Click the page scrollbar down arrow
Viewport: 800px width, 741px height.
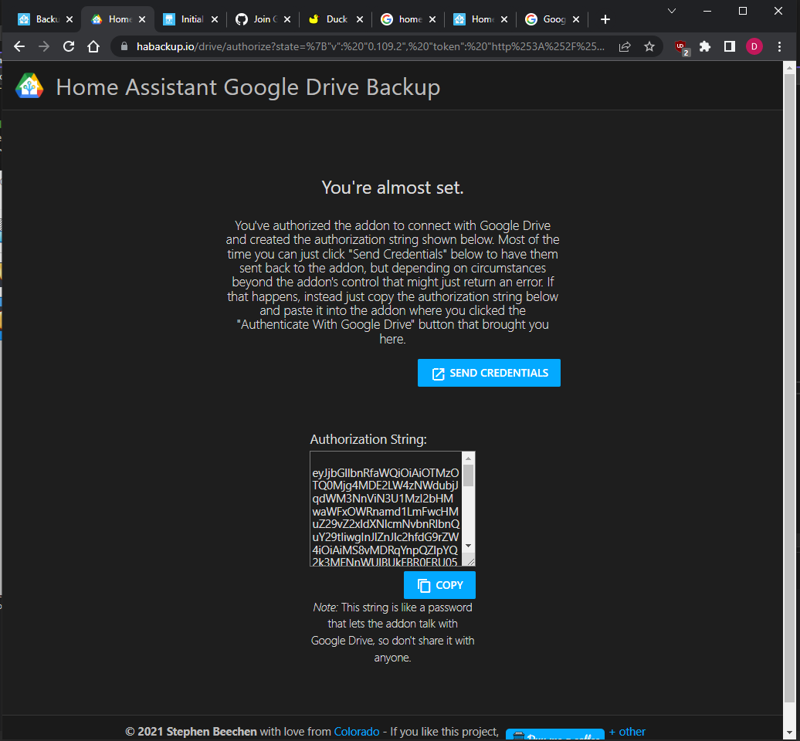pyautogui.click(x=789, y=733)
